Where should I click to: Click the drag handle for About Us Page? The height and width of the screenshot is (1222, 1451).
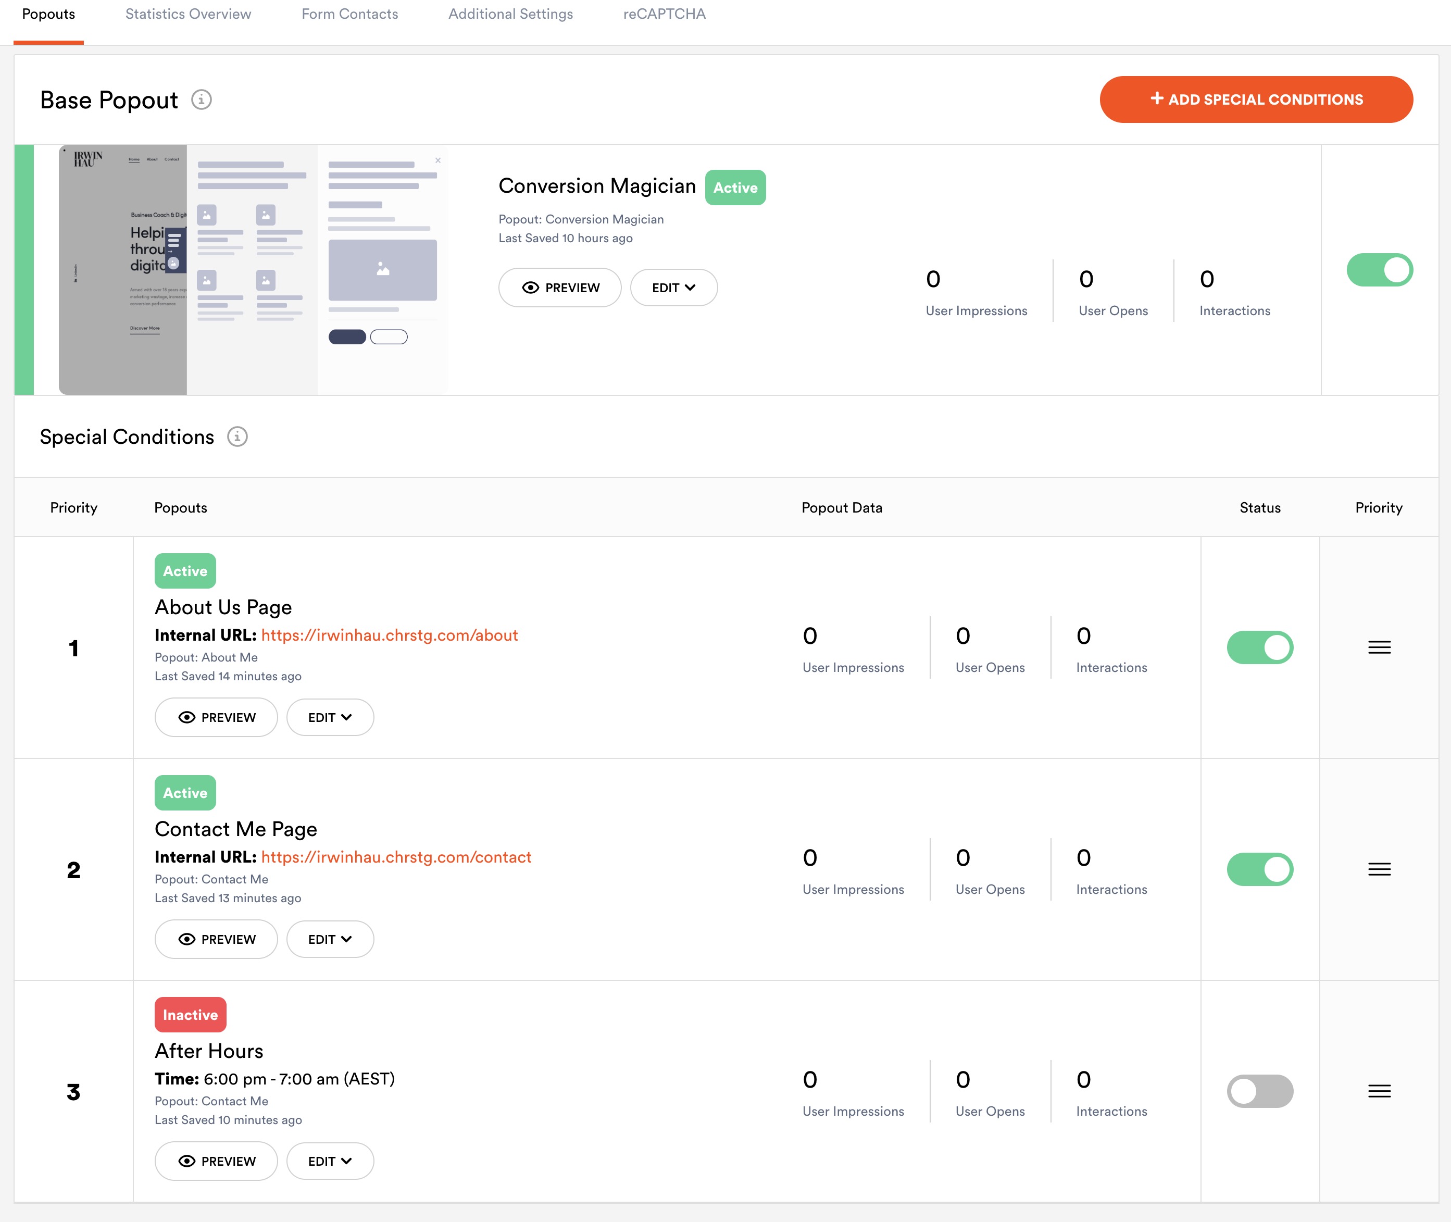pyautogui.click(x=1379, y=647)
